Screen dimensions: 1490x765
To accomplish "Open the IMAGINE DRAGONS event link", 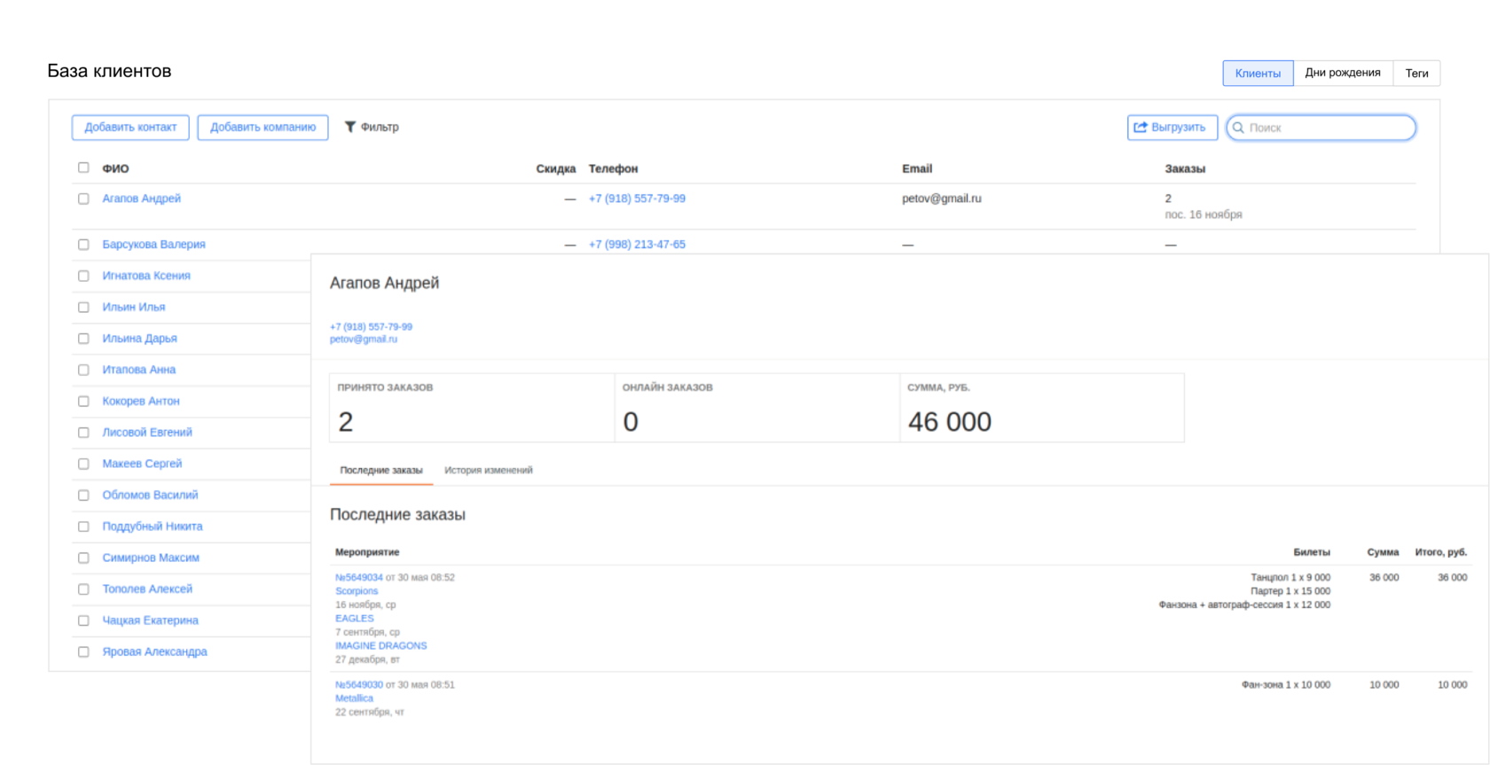I will coord(380,645).
